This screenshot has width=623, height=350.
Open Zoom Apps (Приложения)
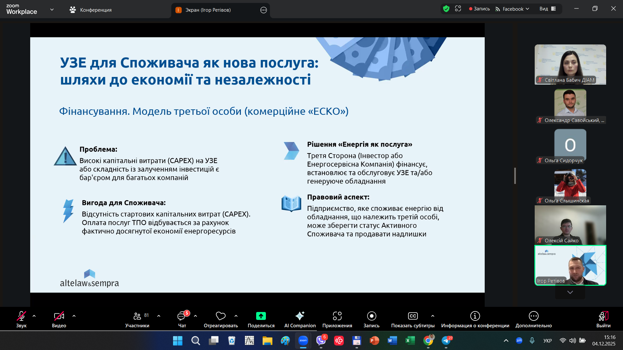click(337, 319)
